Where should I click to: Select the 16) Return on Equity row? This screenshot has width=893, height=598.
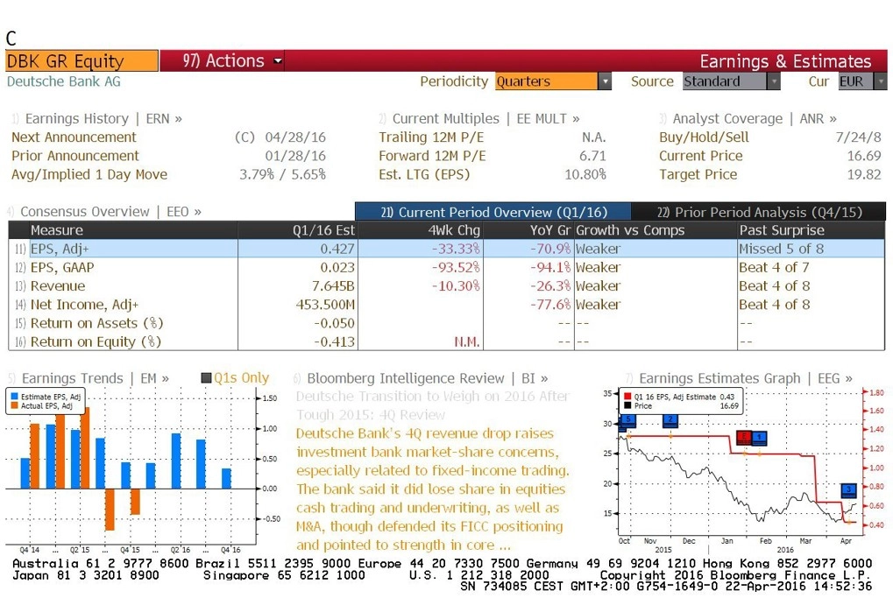[447, 341]
